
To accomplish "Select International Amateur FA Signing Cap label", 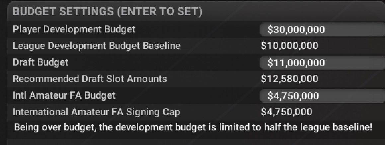I will [x=96, y=112].
